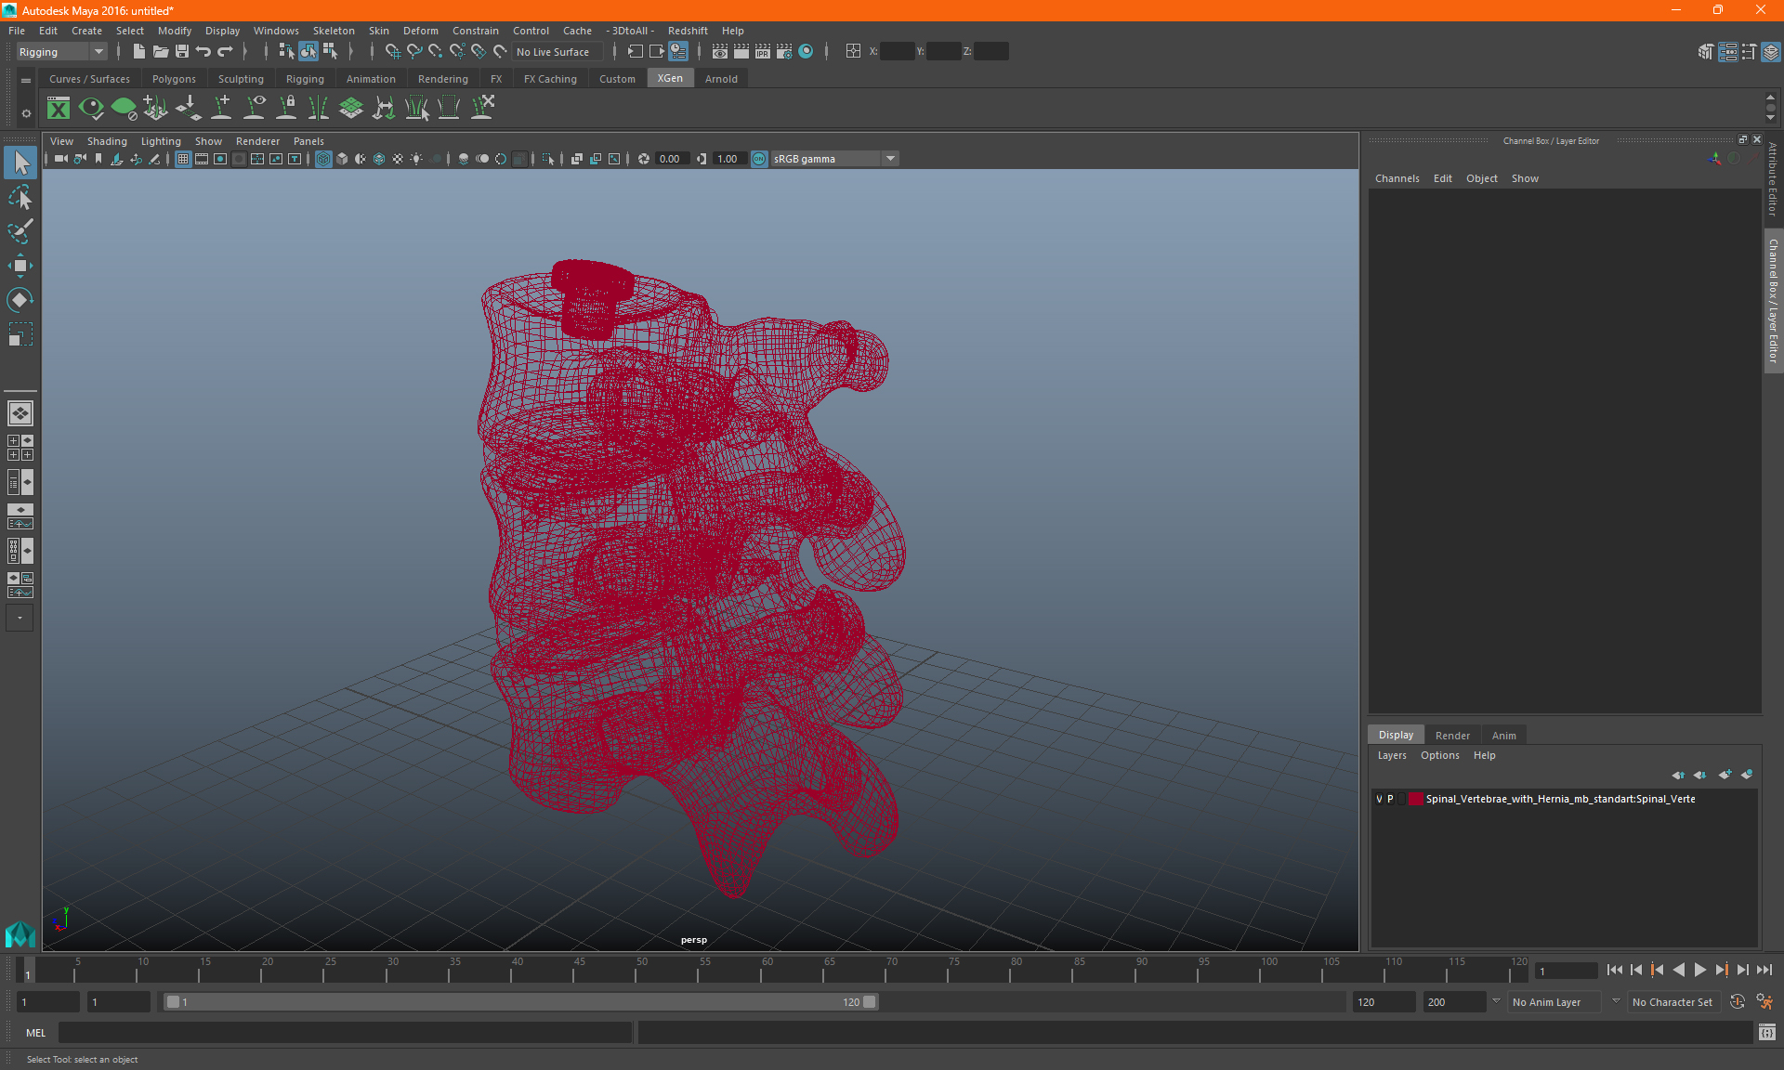Toggle V column for Spinal_Vertebrae layer

coord(1378,799)
